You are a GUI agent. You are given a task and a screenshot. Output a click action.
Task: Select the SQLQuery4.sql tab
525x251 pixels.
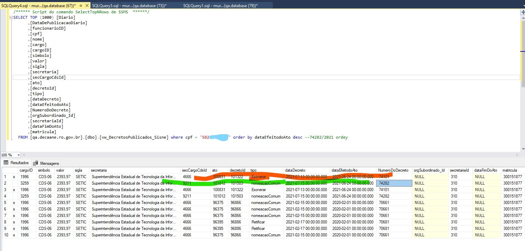(x=39, y=6)
